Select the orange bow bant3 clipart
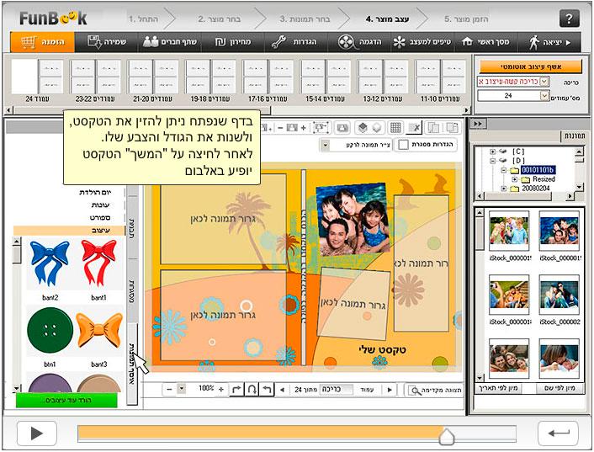The image size is (594, 452). 99,329
